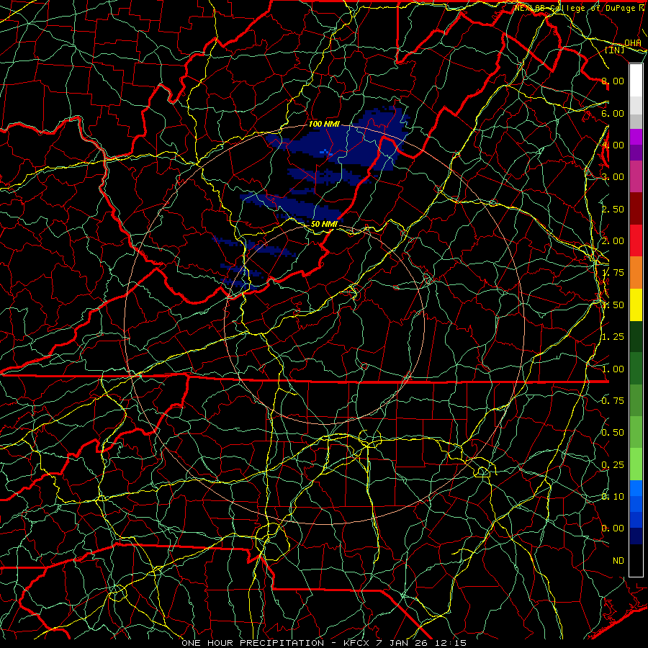Click the 2.50 legend value

point(613,209)
